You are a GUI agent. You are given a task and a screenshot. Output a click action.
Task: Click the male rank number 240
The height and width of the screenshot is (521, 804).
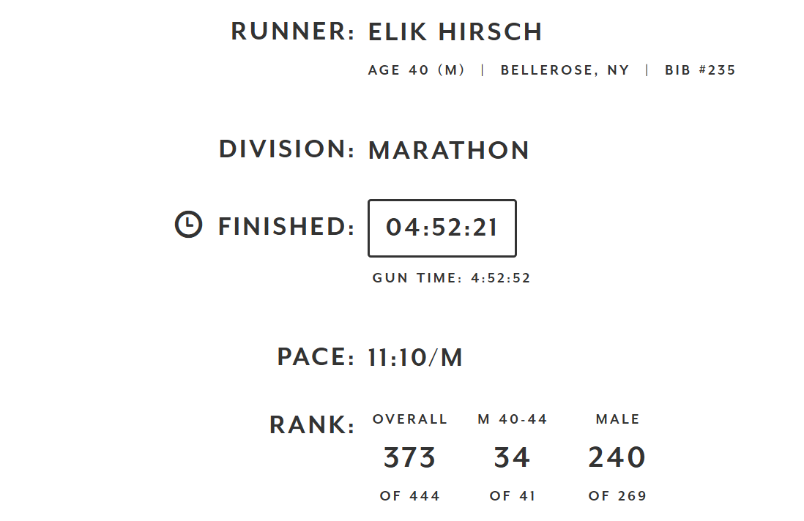point(617,458)
